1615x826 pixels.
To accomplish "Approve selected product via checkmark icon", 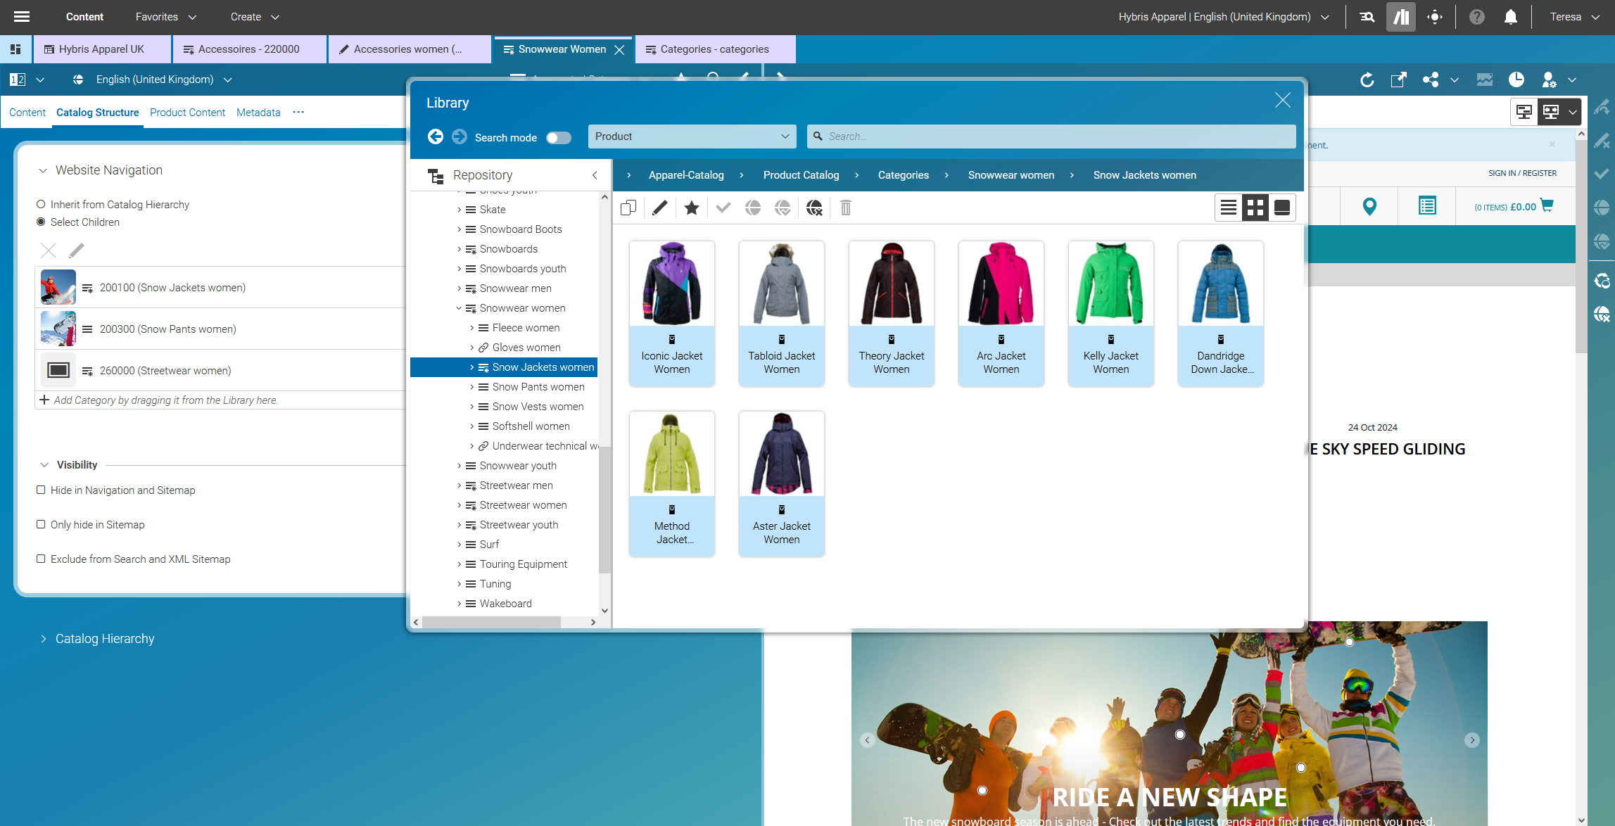I will 723,208.
